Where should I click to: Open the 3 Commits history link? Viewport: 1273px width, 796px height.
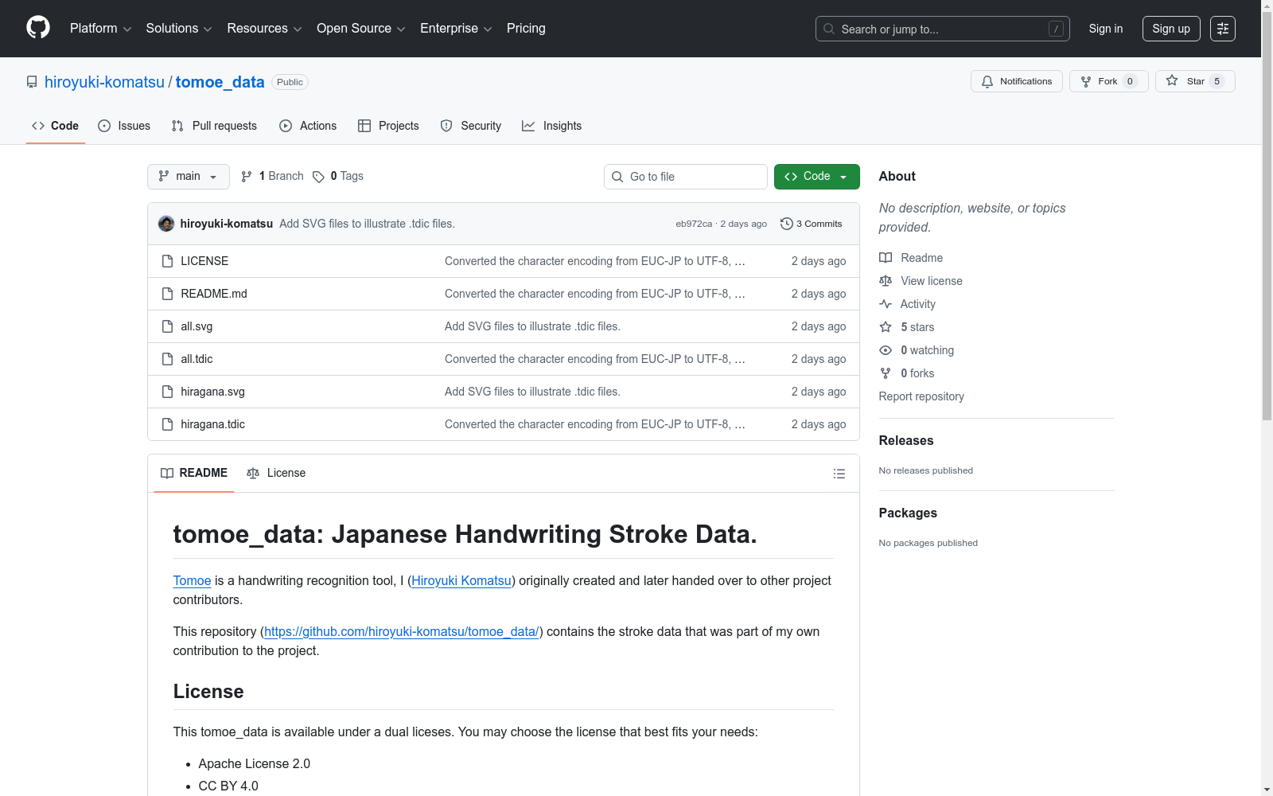(812, 224)
